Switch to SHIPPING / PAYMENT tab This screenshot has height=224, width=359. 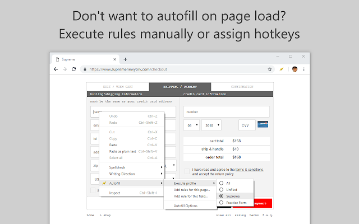click(x=180, y=87)
